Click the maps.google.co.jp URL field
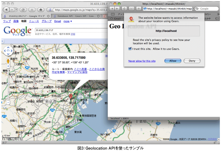 tap(81, 10)
